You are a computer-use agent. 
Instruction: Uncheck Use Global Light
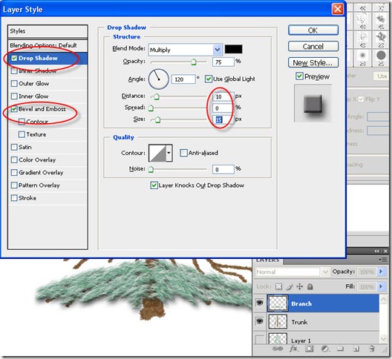click(x=208, y=79)
